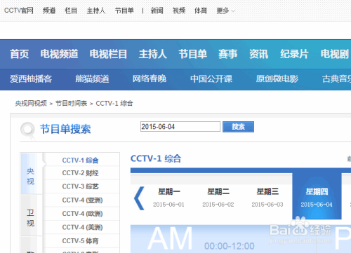
Task: Open 爱西柚播客 in the sub navigation
Action: click(31, 79)
